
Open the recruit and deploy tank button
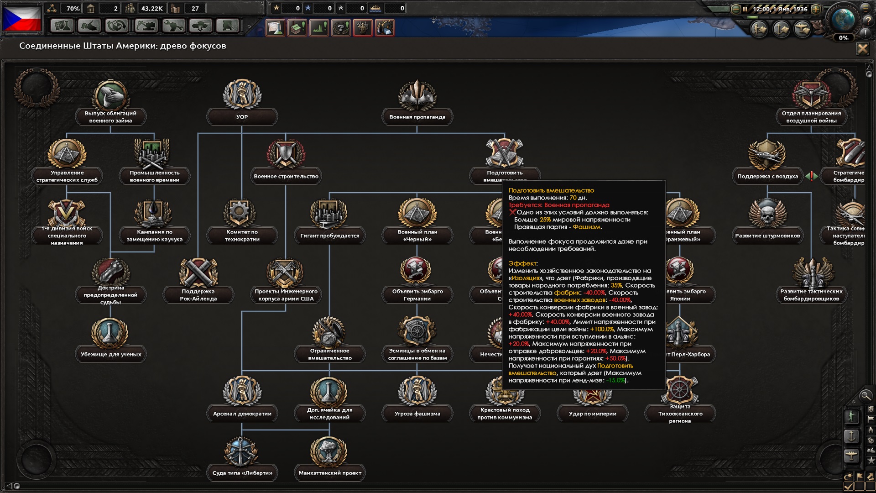(201, 26)
